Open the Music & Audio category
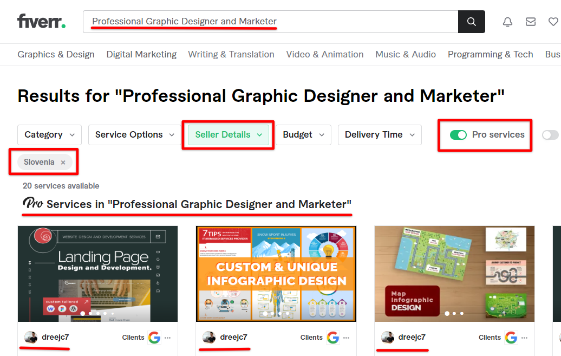 [406, 54]
